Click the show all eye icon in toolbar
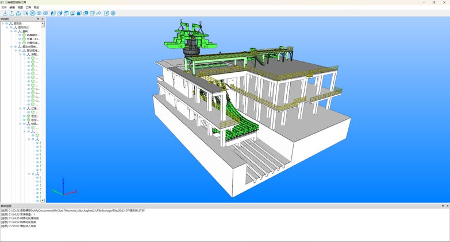This screenshot has width=450, height=242. pyautogui.click(x=39, y=13)
